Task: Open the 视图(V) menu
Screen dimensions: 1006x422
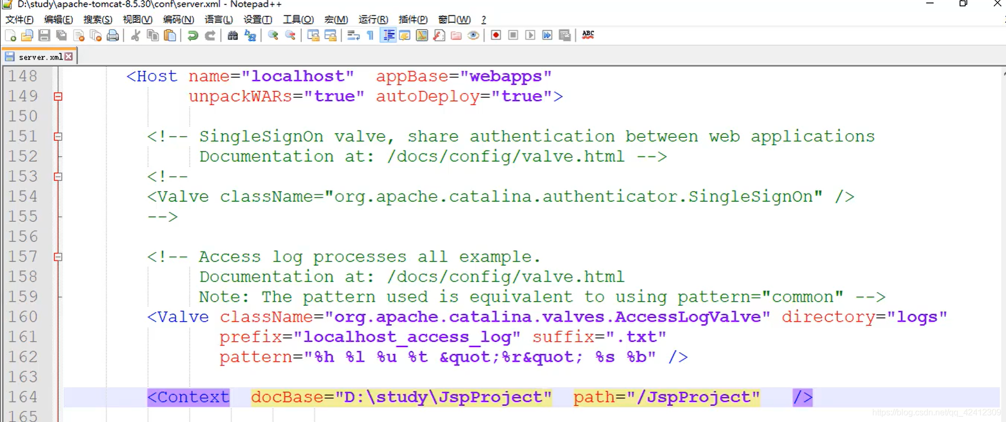Action: pos(137,20)
